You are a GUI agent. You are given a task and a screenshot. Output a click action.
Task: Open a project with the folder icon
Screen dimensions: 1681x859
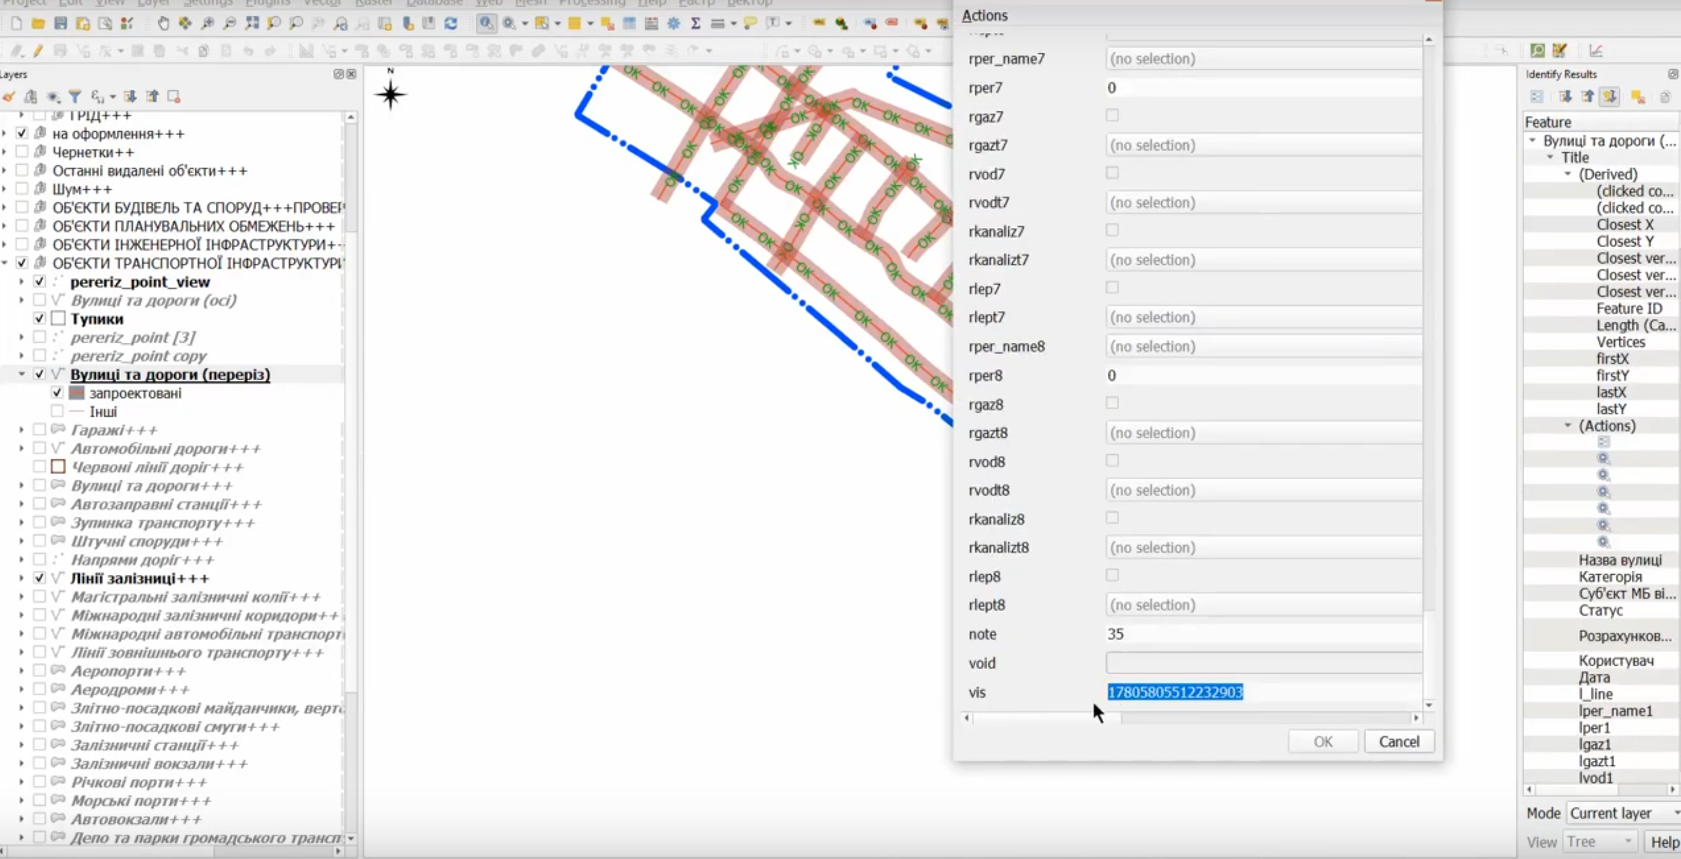[39, 24]
